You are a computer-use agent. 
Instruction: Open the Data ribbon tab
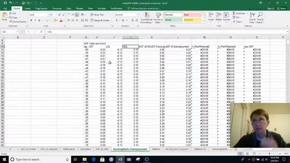69,9
